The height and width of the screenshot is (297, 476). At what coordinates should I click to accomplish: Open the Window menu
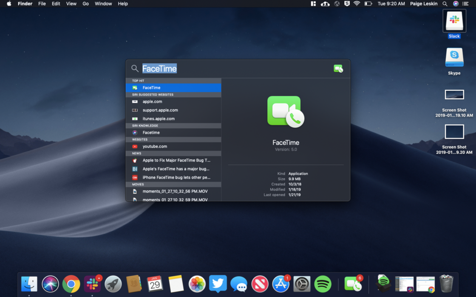click(x=103, y=4)
